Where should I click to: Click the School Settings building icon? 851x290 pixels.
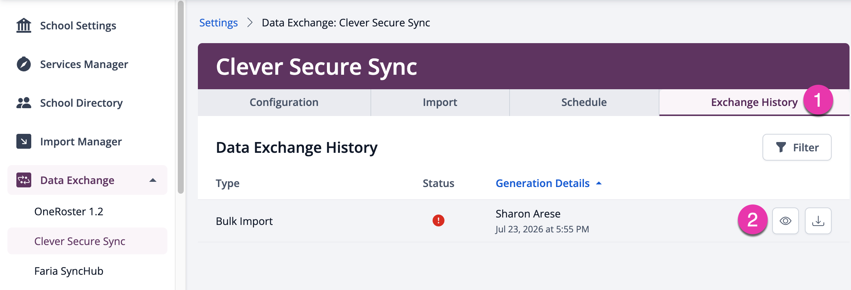pyautogui.click(x=24, y=25)
